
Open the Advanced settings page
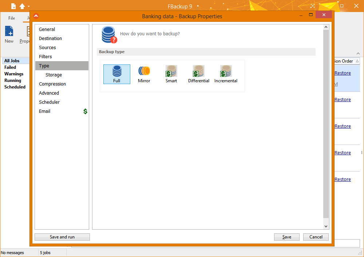[62, 93]
